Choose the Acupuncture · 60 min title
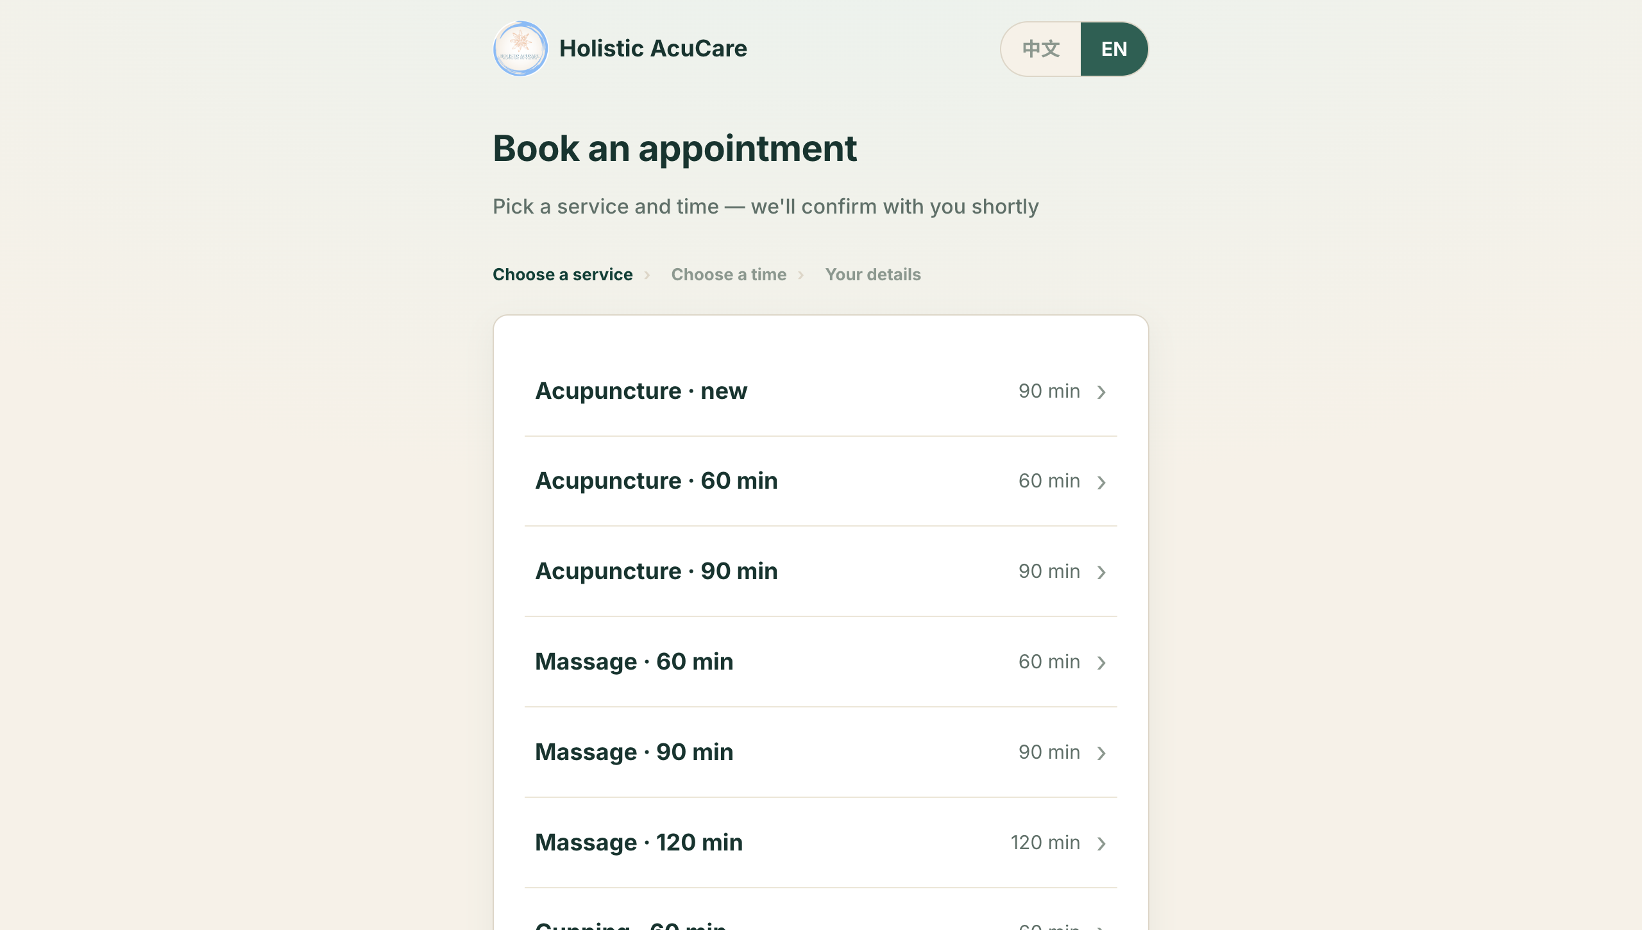 (656, 481)
